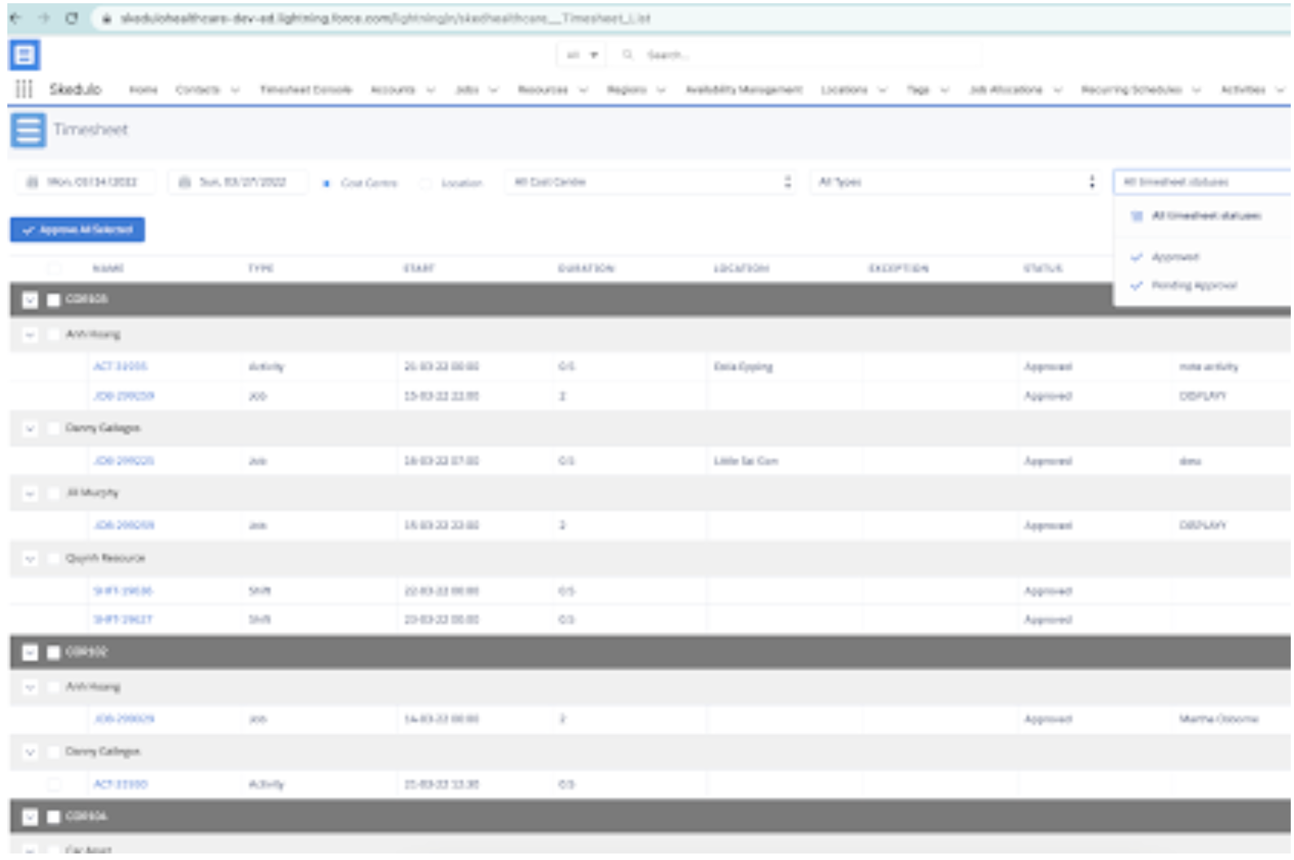Screen dimensions: 1294x860
Task: Open the Timesheet Console tab
Action: (306, 90)
